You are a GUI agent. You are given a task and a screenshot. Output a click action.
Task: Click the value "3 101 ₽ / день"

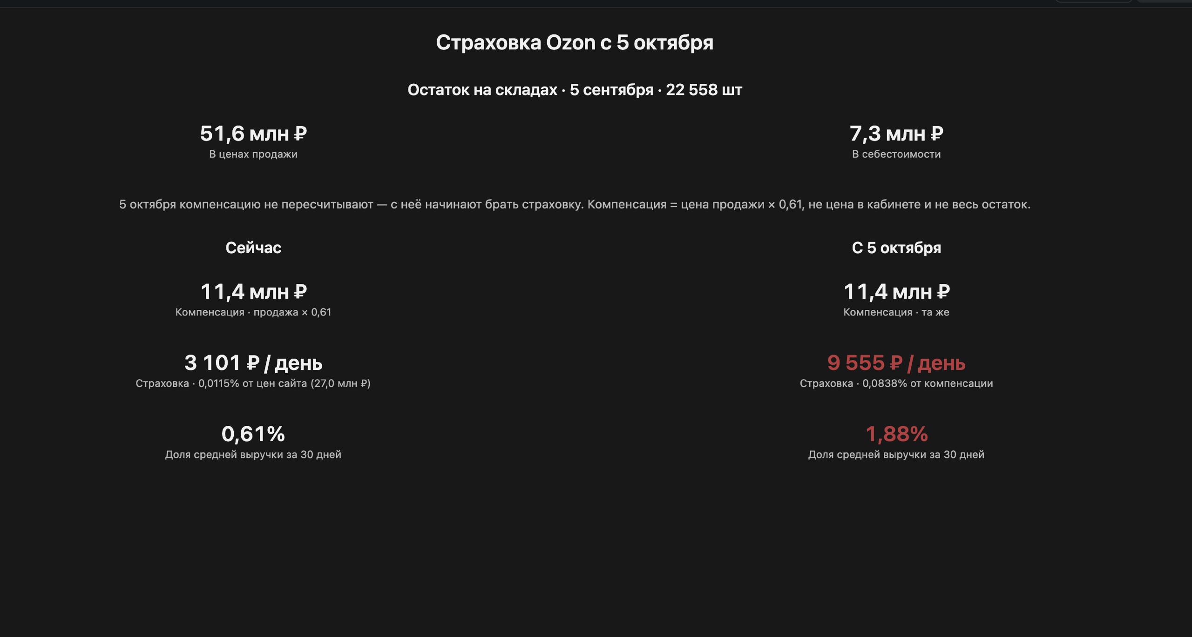click(253, 363)
